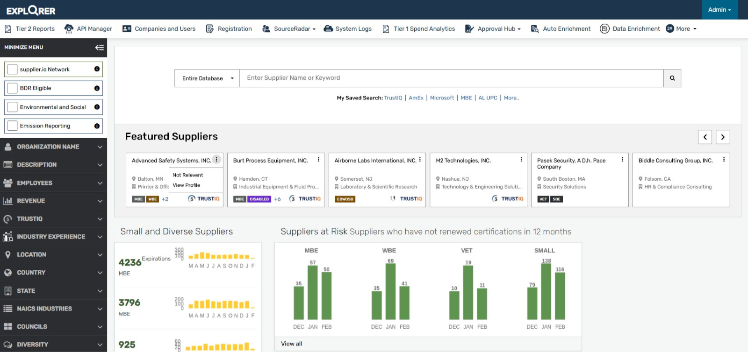The width and height of the screenshot is (748, 352).
Task: Click EDWOSB badge on Airborne Labs card
Action: pos(345,199)
